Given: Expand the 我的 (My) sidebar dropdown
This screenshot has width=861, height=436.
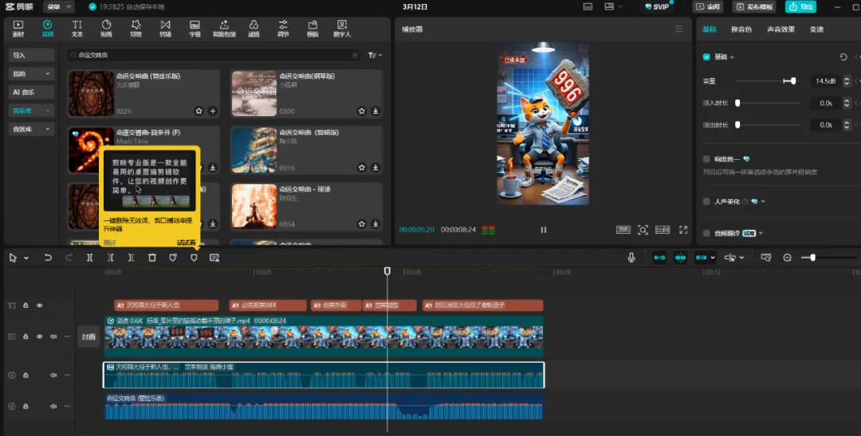Looking at the screenshot, I should [32, 73].
